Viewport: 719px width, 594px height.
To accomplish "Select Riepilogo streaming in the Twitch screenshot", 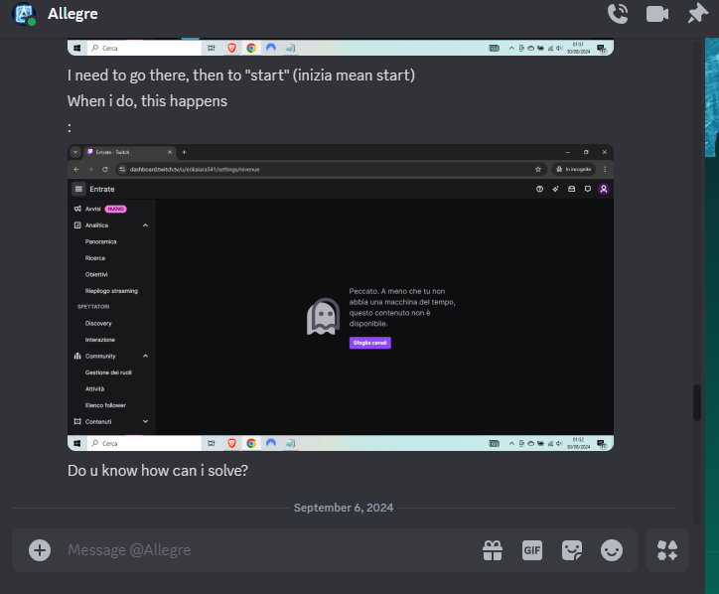I will coord(111,291).
